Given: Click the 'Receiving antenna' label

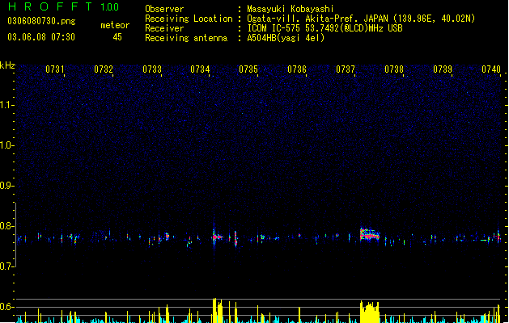Looking at the screenshot, I should 186,38.
